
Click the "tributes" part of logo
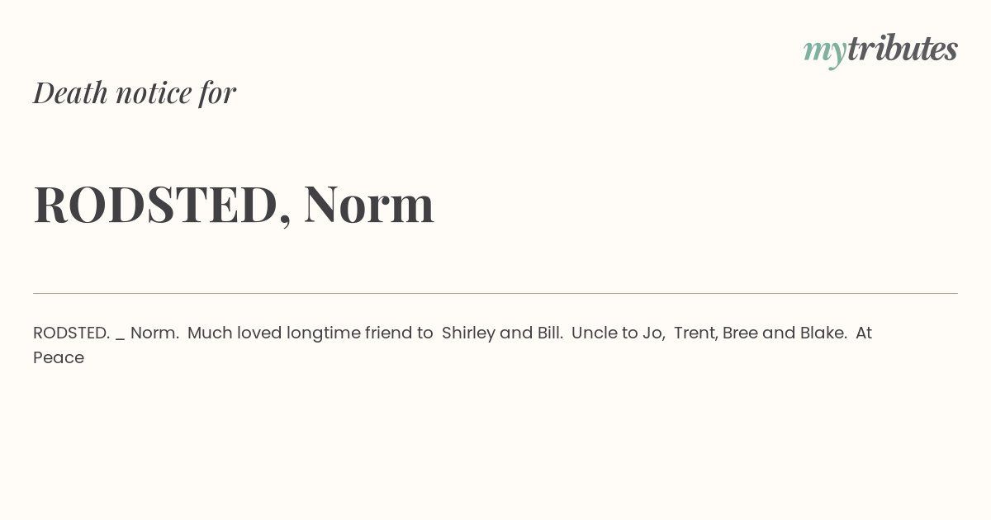pyautogui.click(x=902, y=48)
